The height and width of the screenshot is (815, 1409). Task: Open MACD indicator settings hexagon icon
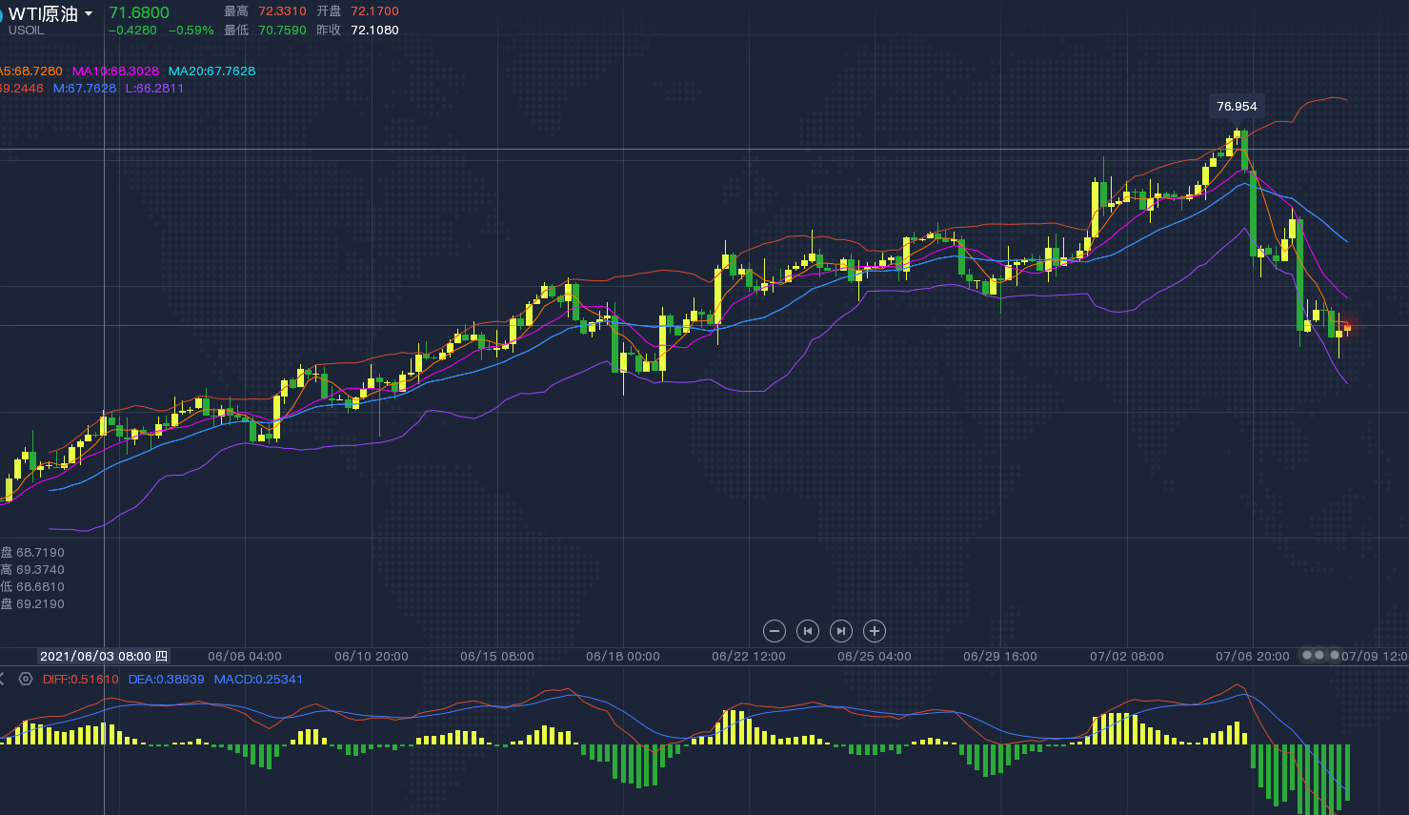pos(26,680)
